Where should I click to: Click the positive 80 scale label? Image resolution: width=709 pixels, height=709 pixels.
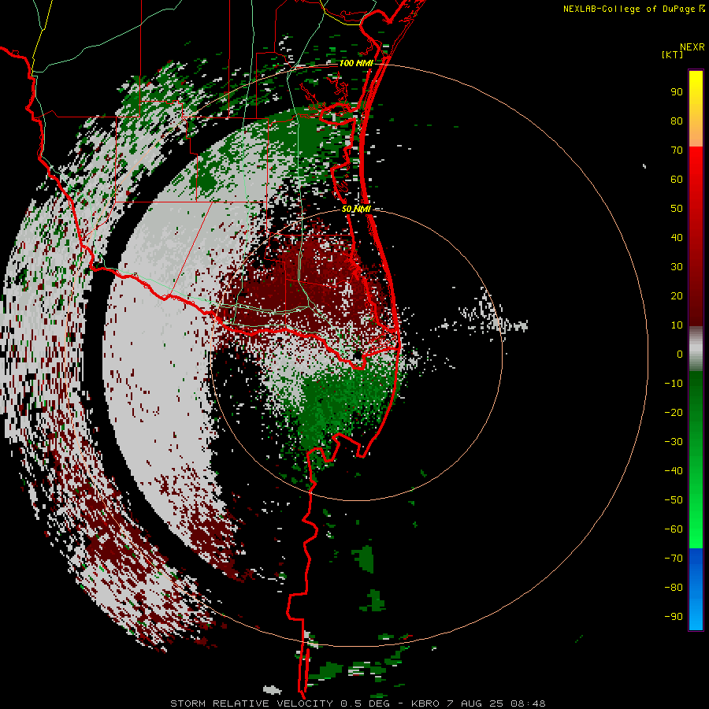click(677, 121)
